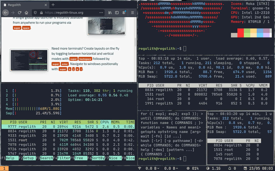Click the Firefox forward arrow
This screenshot has height=171, width=275.
click(x=13, y=13)
